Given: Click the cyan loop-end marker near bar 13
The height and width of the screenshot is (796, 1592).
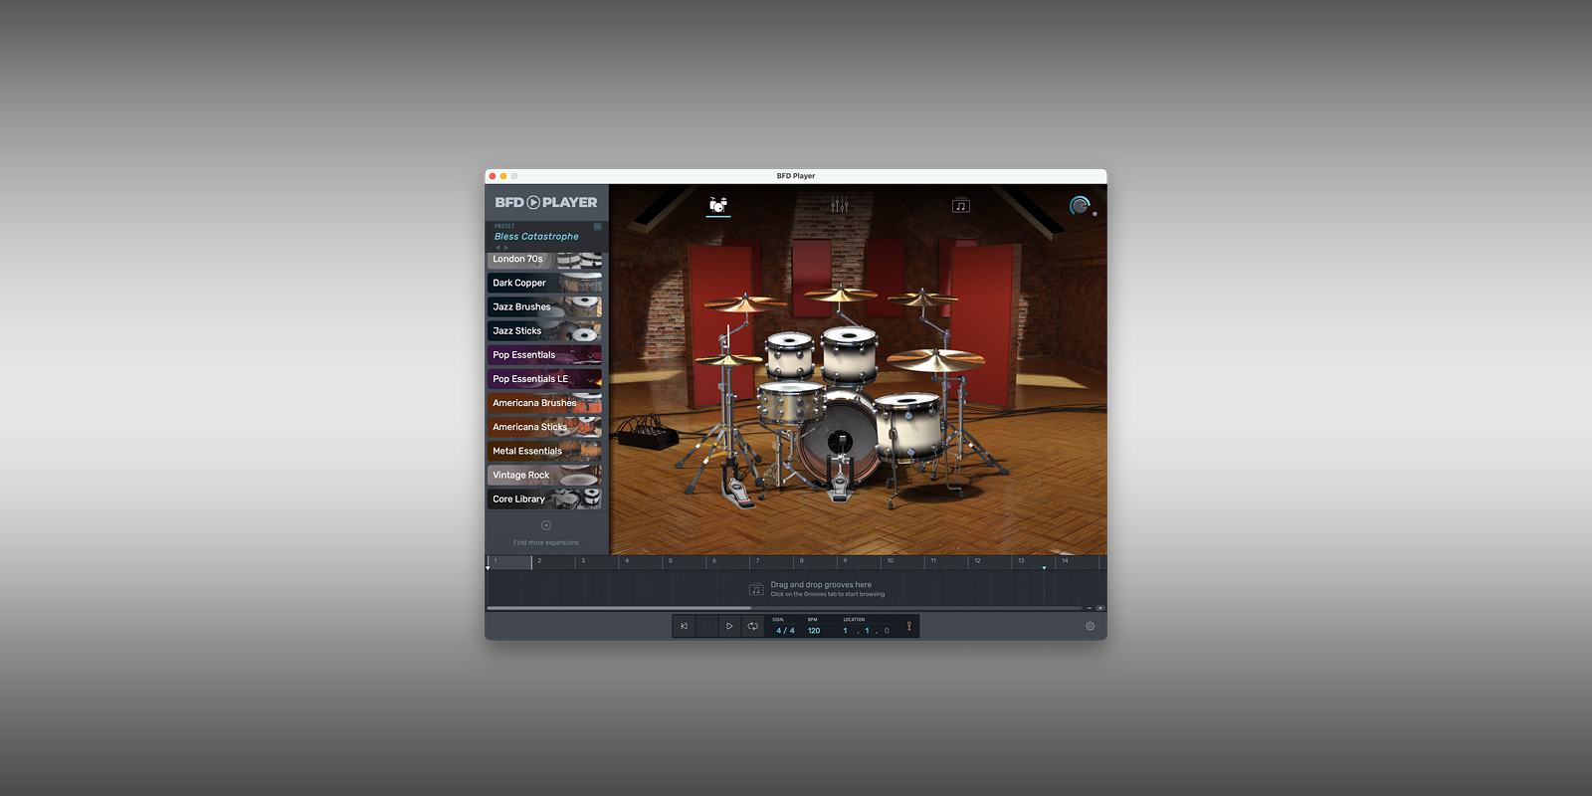Looking at the screenshot, I should 1044,567.
